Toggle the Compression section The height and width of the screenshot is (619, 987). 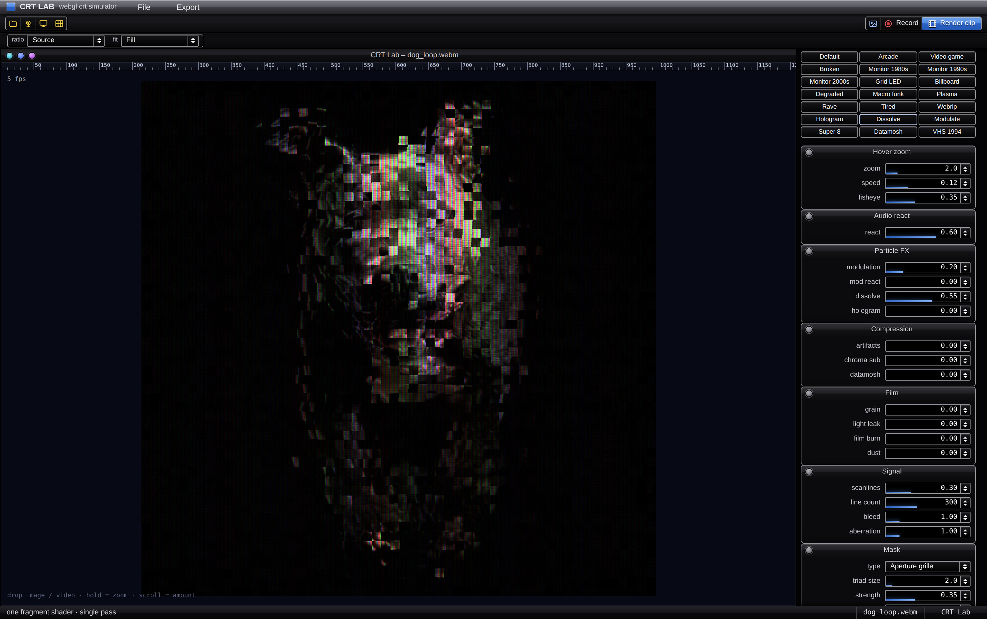[x=809, y=330]
